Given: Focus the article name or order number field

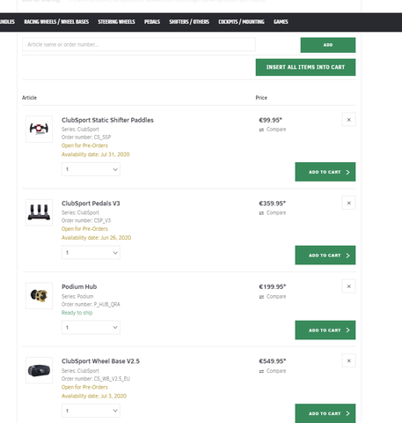Looking at the screenshot, I should coord(139,44).
